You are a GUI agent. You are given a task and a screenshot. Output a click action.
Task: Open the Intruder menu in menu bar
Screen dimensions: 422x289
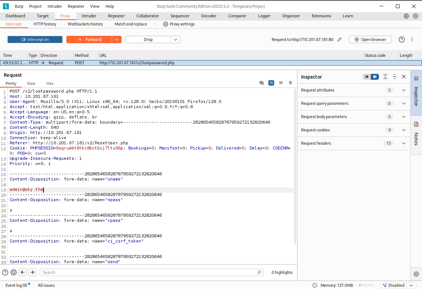point(55,6)
